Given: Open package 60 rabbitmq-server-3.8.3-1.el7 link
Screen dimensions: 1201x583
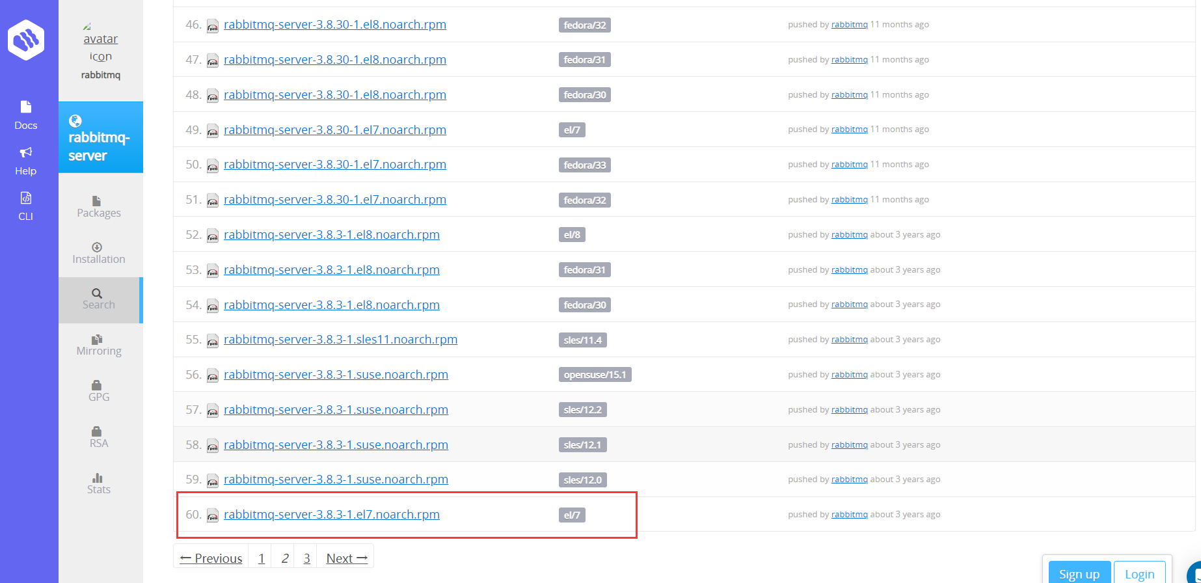Looking at the screenshot, I should [x=332, y=515].
